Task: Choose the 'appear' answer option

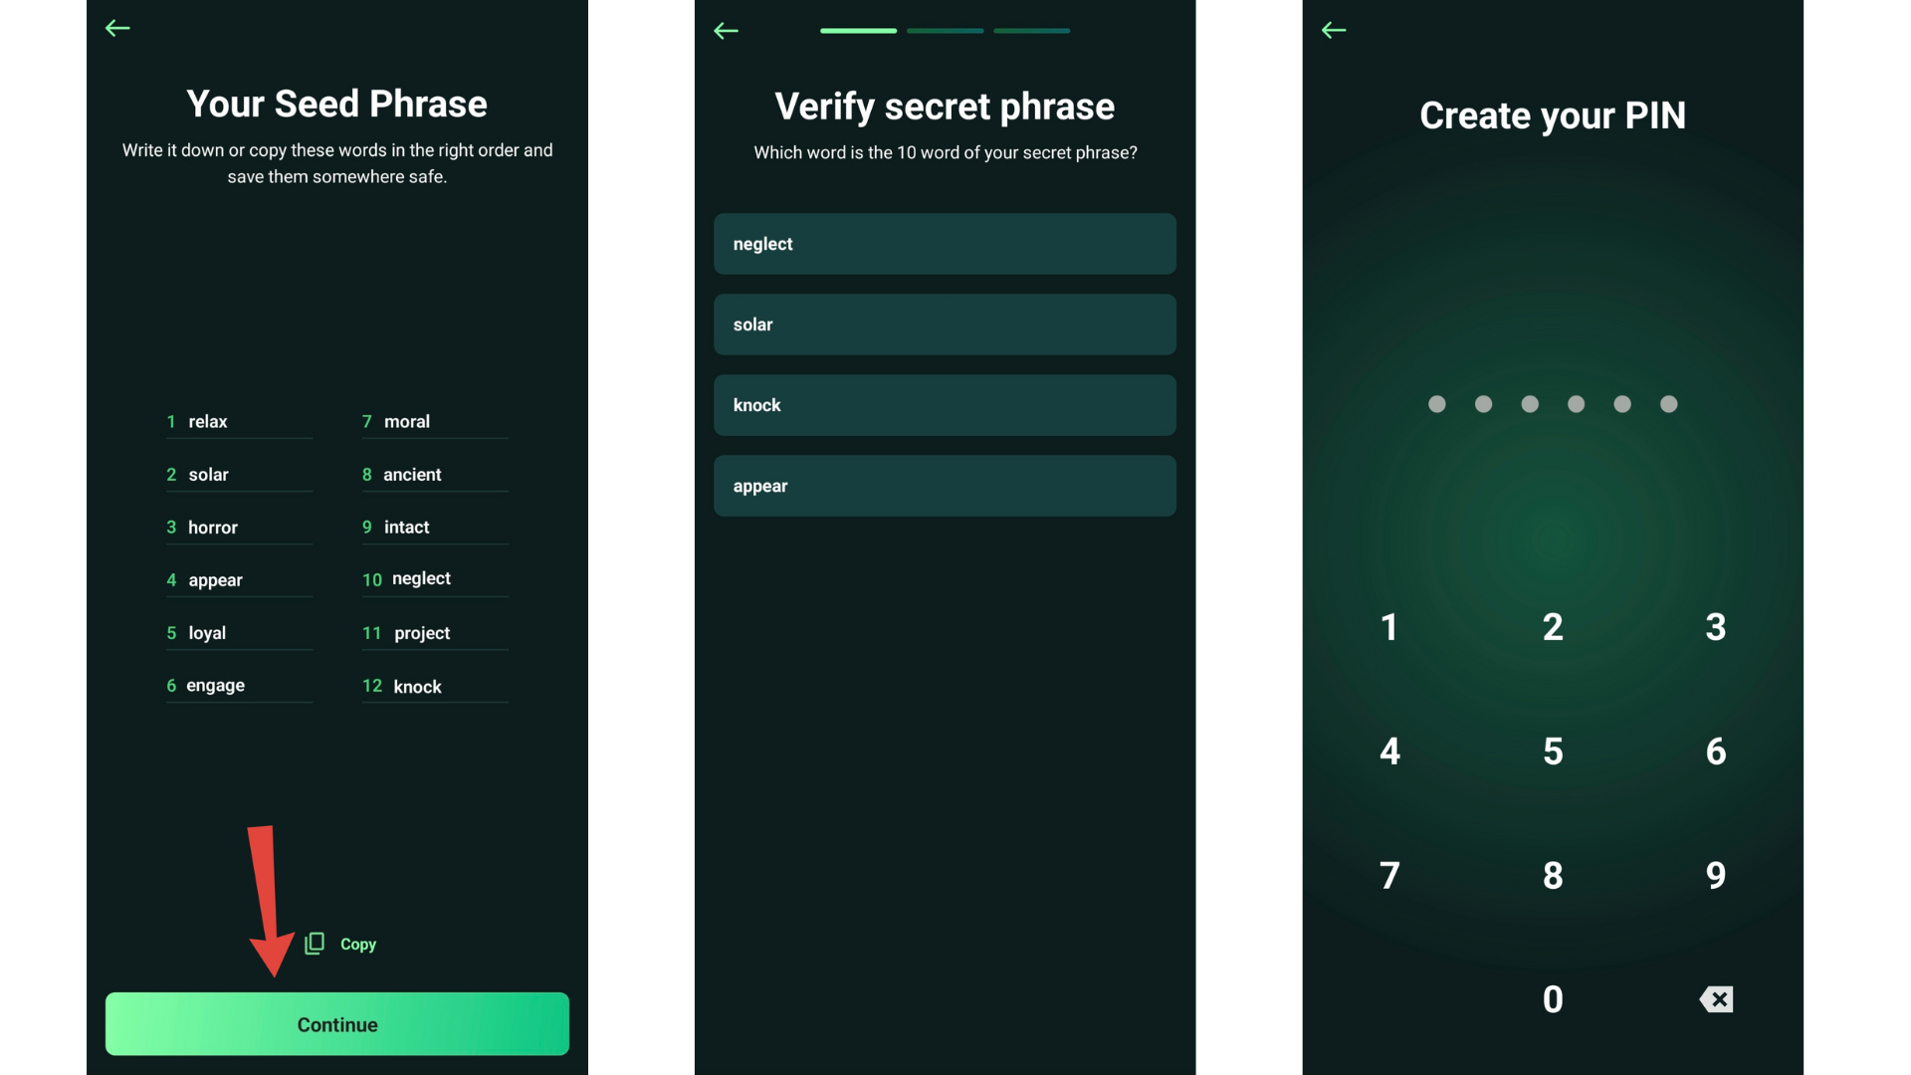Action: (945, 486)
